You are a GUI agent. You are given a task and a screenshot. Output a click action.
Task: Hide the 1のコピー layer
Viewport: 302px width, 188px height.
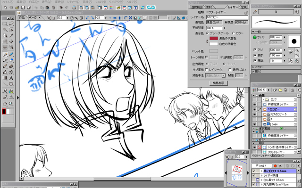tap(254, 109)
